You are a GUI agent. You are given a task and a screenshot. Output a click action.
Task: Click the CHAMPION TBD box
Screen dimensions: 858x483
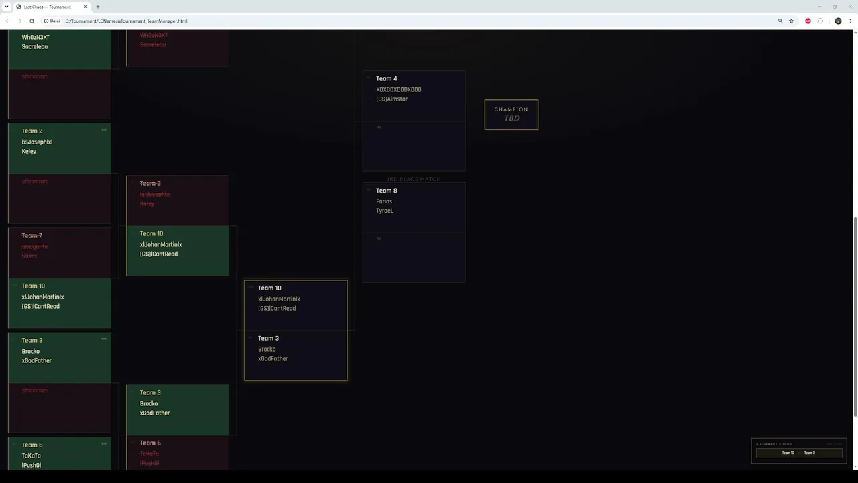511,115
